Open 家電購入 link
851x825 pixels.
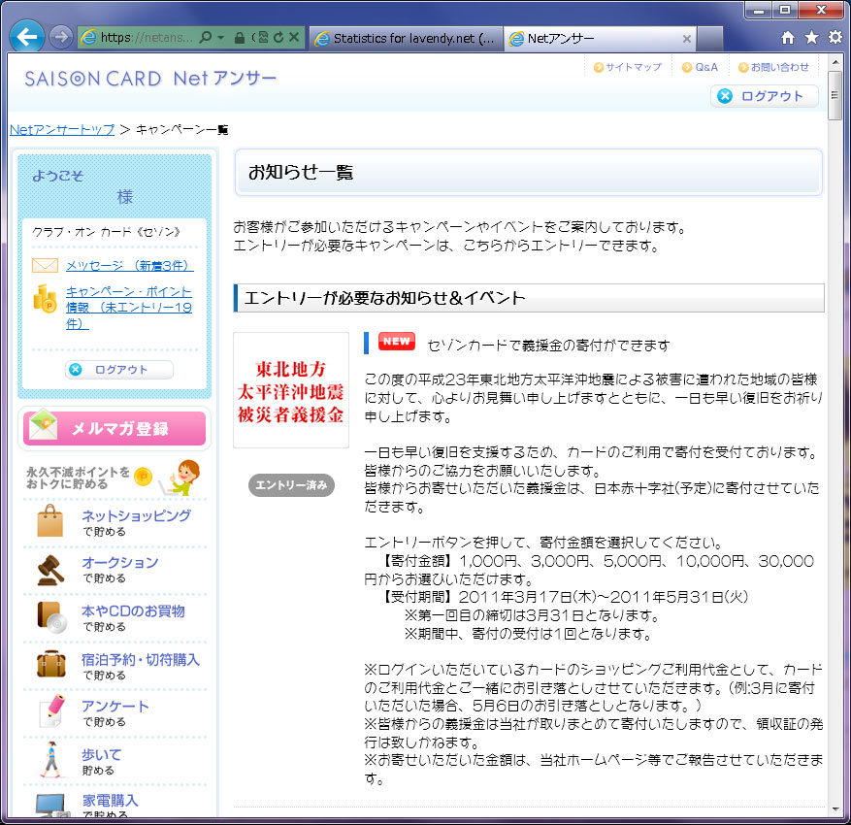coord(111,800)
